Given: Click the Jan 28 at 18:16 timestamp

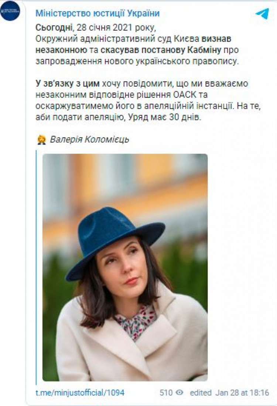Looking at the screenshot, I should 242,393.
